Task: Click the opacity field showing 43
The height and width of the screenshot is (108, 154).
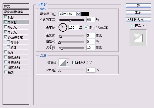Action: (x=91, y=20)
